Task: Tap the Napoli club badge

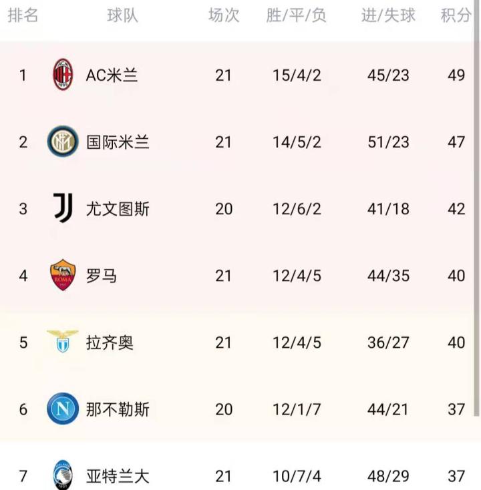Action: click(x=63, y=409)
